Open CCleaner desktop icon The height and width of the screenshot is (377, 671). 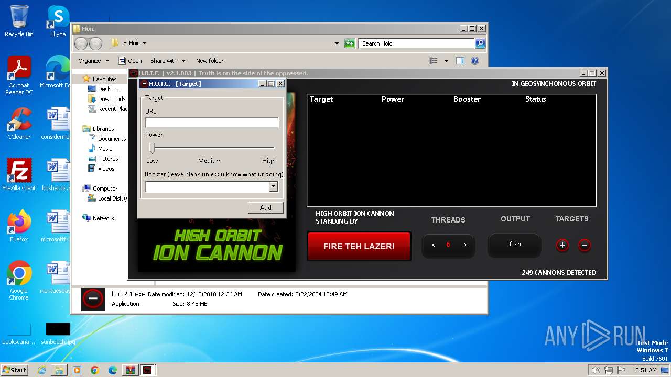click(x=19, y=124)
